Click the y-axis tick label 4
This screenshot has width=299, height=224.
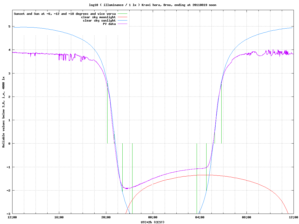pos(9,50)
